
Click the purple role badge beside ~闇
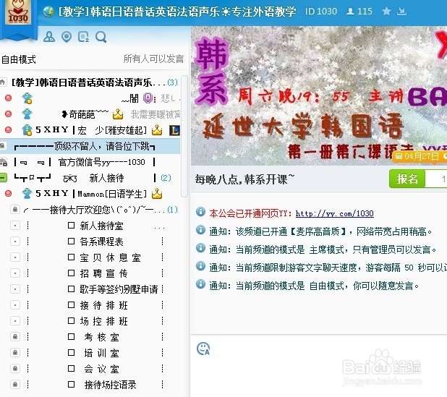148,98
